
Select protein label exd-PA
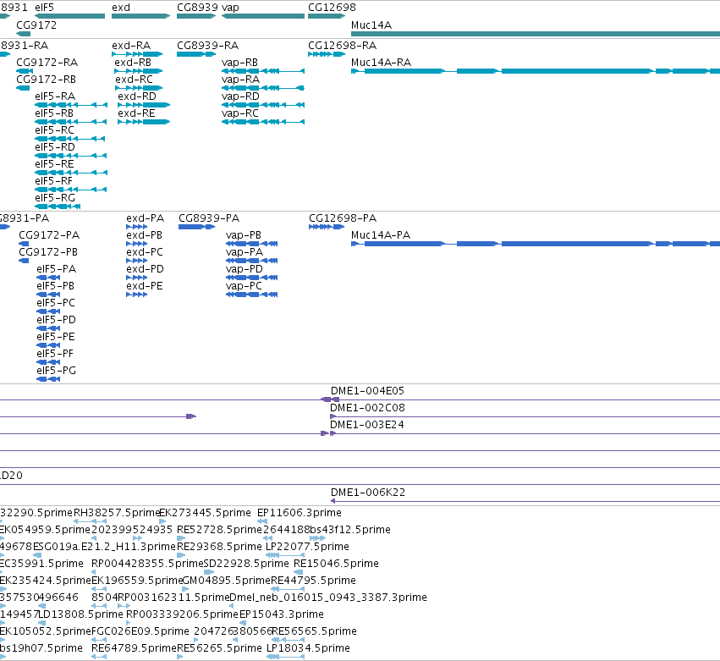point(146,218)
